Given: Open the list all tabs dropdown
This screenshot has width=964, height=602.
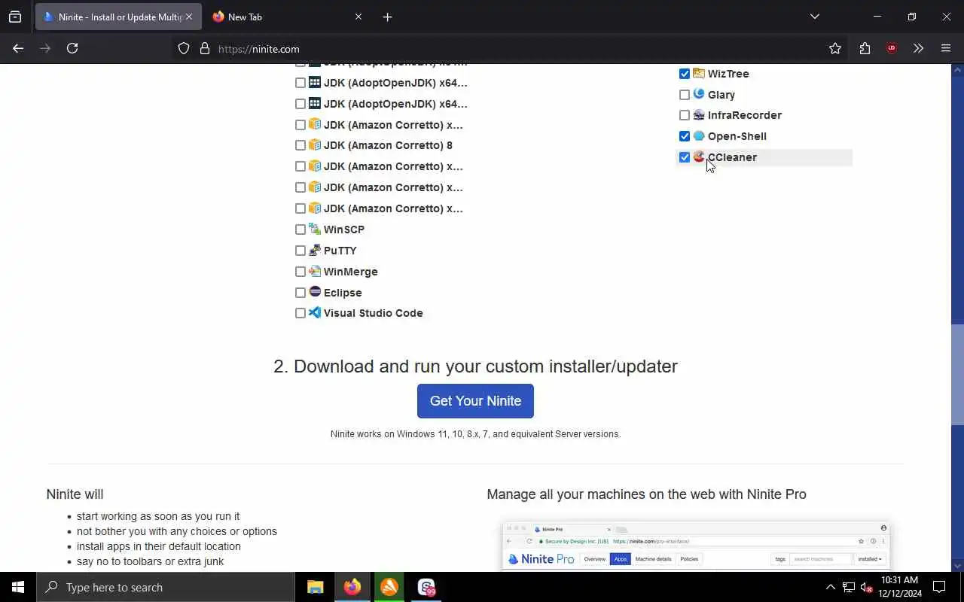Looking at the screenshot, I should 815,17.
